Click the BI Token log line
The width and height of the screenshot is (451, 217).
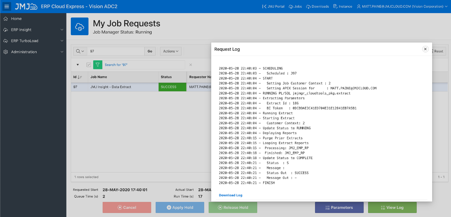click(x=288, y=108)
